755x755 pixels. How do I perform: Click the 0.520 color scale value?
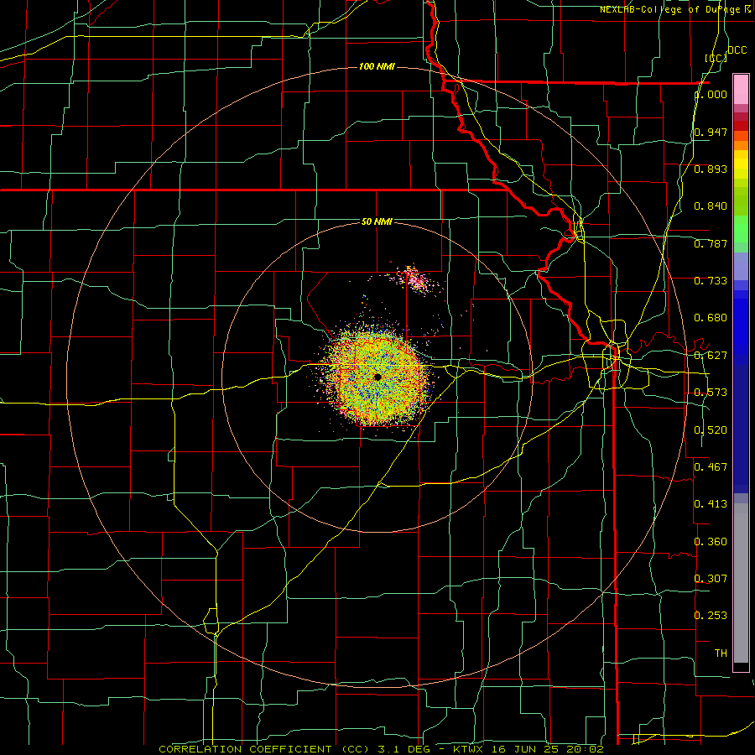coord(711,430)
